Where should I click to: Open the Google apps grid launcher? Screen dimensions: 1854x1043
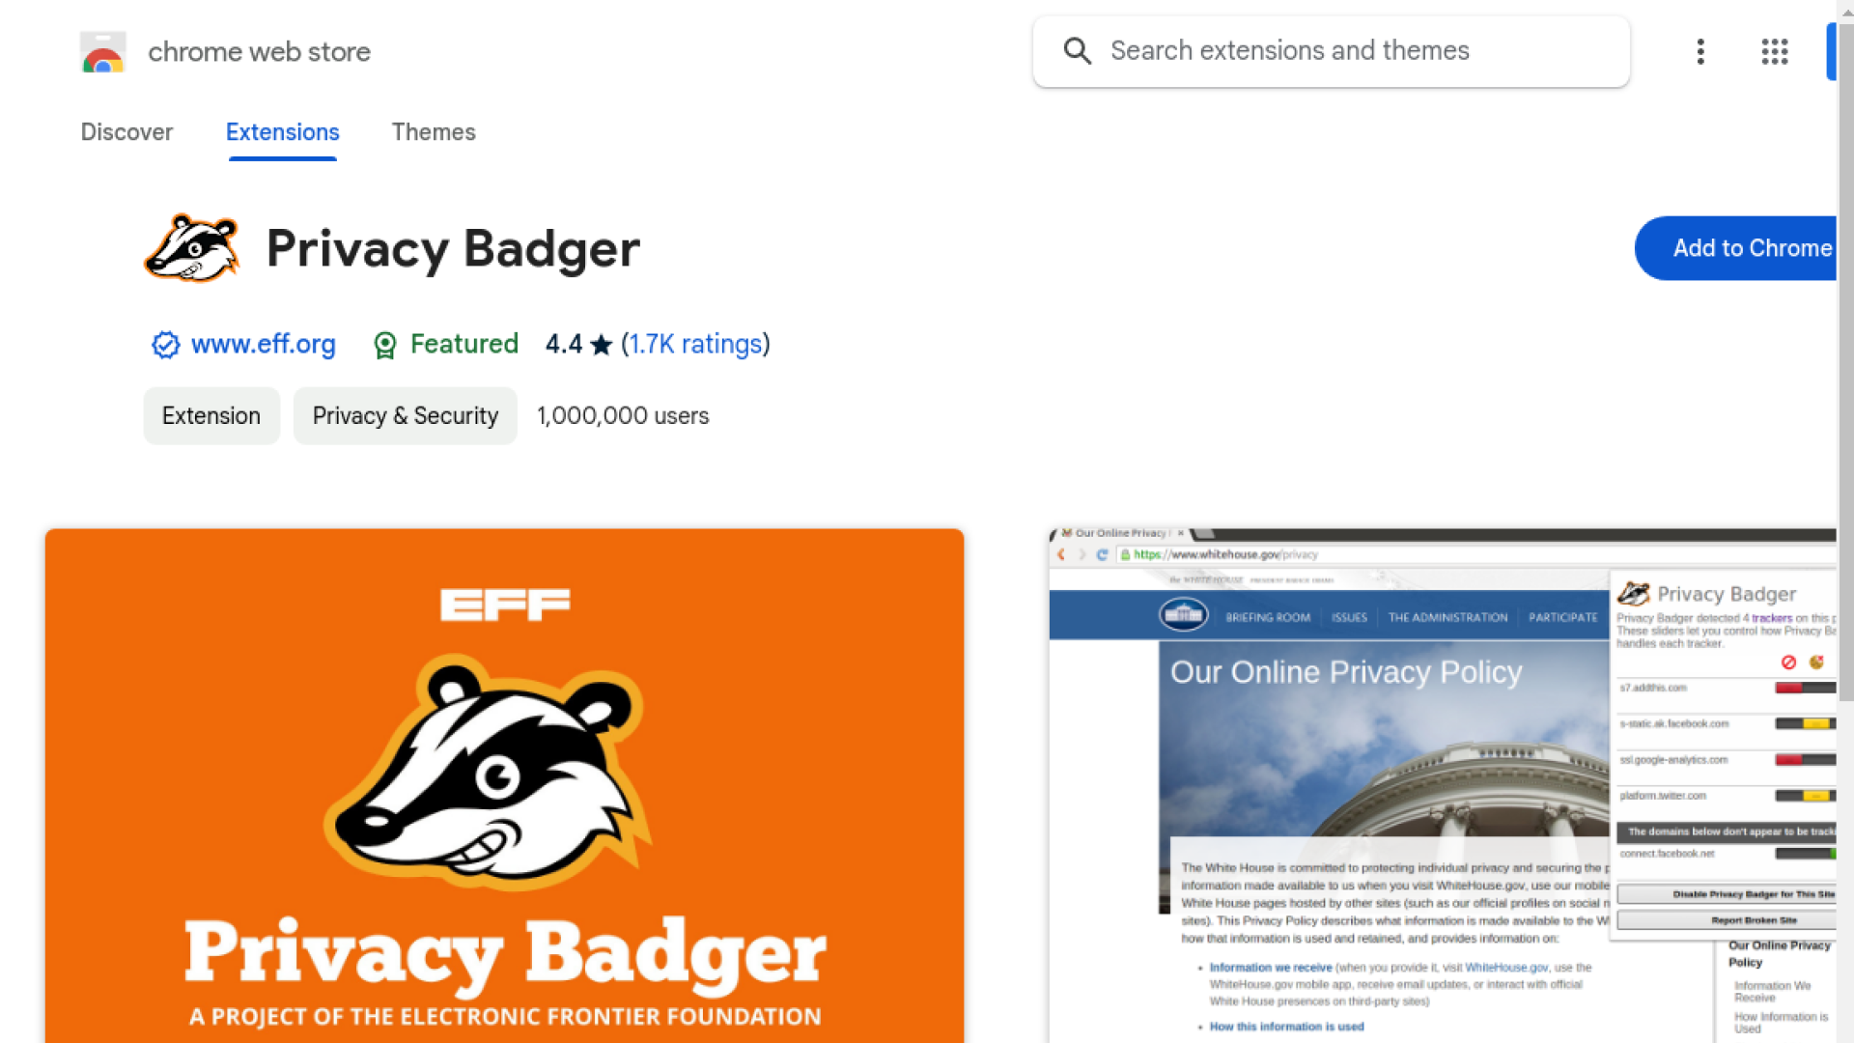click(x=1774, y=51)
